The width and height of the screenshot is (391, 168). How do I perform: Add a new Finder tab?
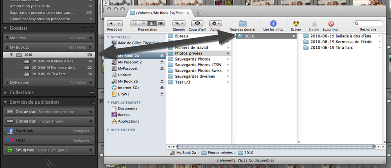tap(198, 13)
